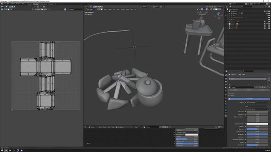Switch to face select mode in 3D viewport
This screenshot has width=271, height=152.
[102, 9]
